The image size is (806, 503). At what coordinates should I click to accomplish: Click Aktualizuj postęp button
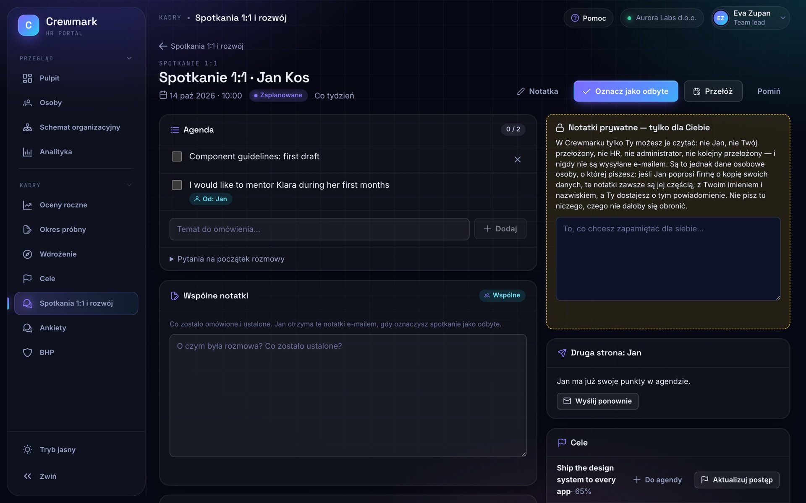(737, 480)
